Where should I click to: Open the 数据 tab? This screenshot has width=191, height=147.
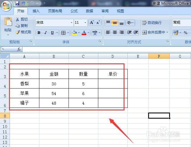[90, 11]
